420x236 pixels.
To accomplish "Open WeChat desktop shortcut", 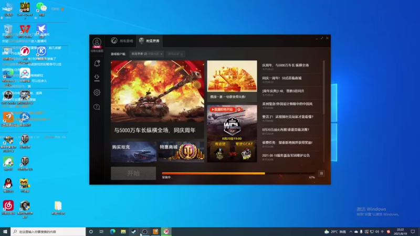I will pos(41,9).
